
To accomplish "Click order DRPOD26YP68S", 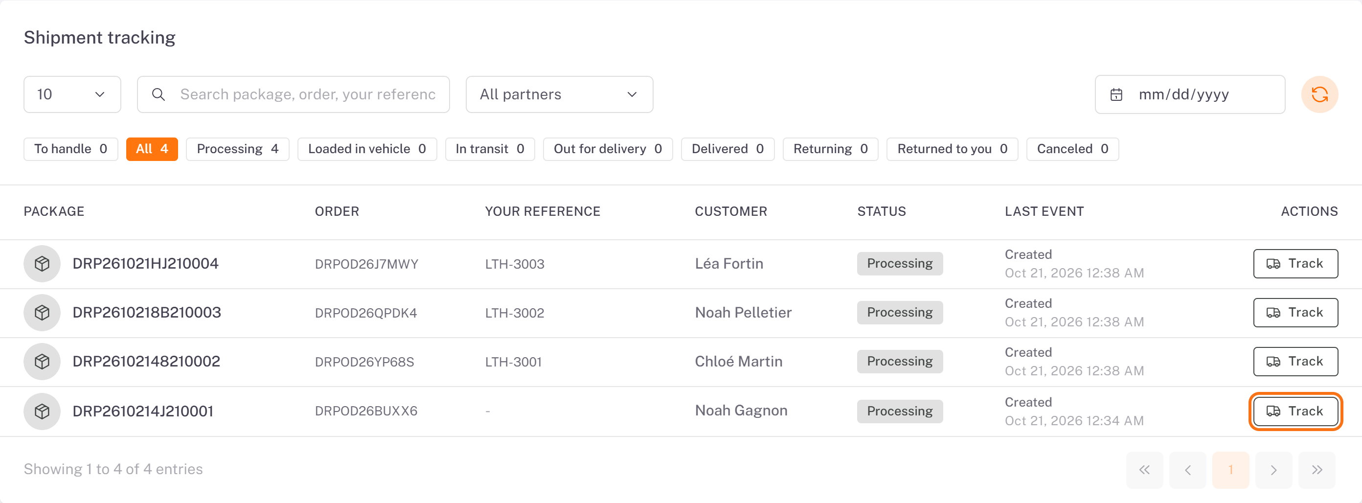I will click(x=364, y=362).
